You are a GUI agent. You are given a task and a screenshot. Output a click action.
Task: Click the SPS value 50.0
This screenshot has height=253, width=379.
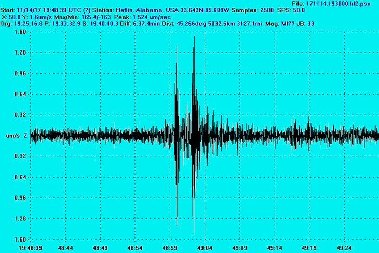(299, 10)
